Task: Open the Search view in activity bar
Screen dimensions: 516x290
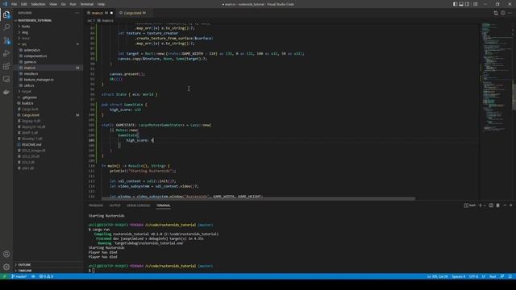Action: pyautogui.click(x=6, y=27)
